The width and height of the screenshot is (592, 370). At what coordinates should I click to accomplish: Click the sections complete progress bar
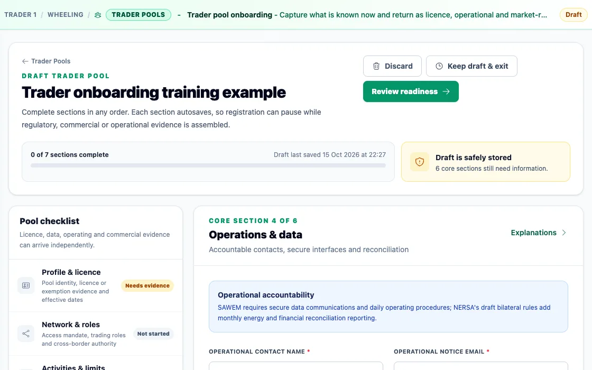click(208, 165)
